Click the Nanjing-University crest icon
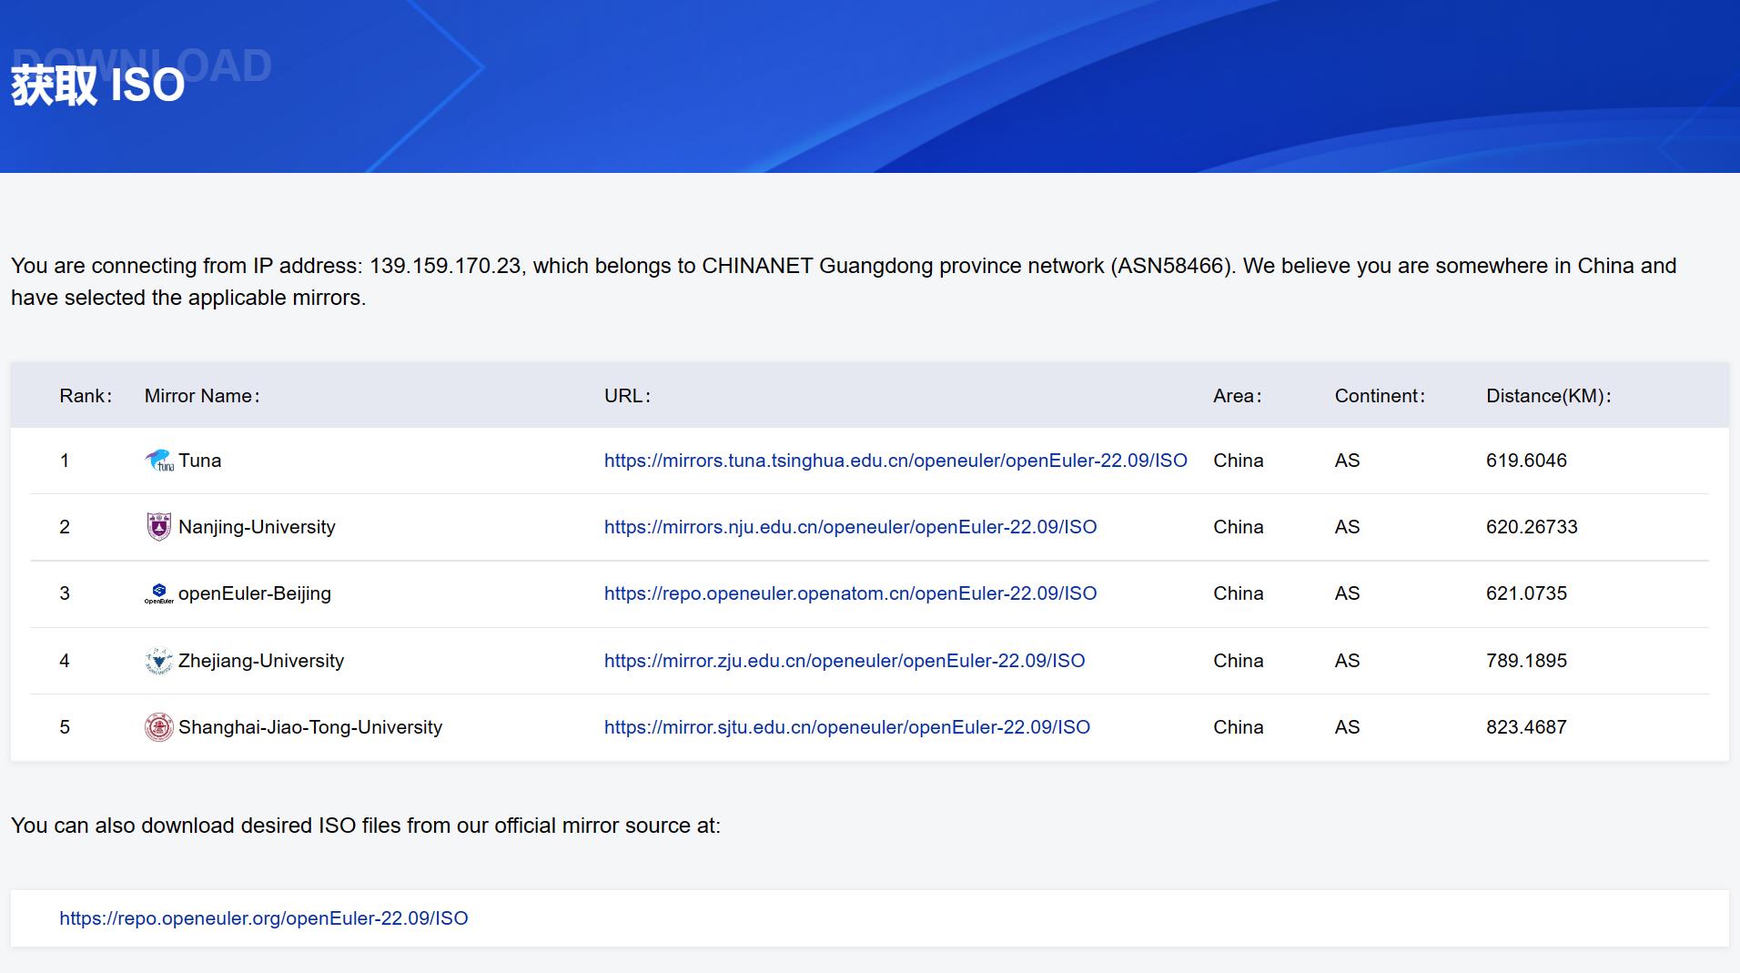Viewport: 1740px width, 973px height. point(158,527)
